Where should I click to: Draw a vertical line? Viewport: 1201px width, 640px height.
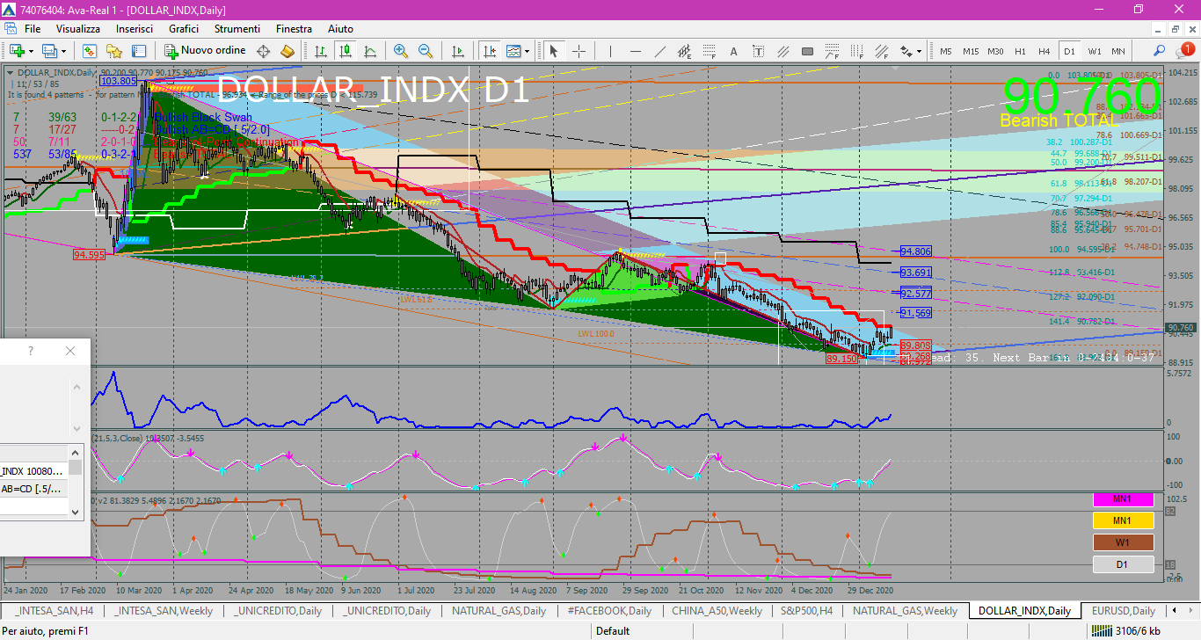click(610, 51)
